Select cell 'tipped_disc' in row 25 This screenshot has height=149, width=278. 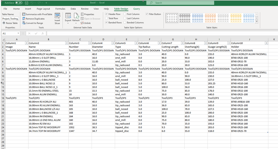click(126, 131)
